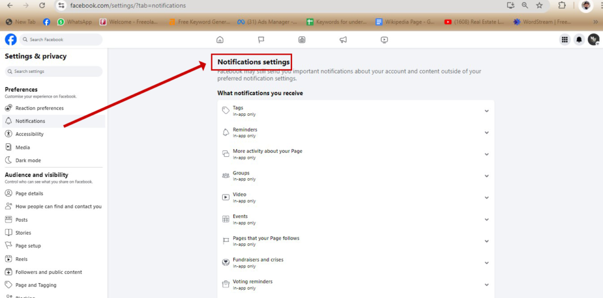Open the Real Estate YouTube bookmark
The height and width of the screenshot is (298, 603).
coord(474,22)
